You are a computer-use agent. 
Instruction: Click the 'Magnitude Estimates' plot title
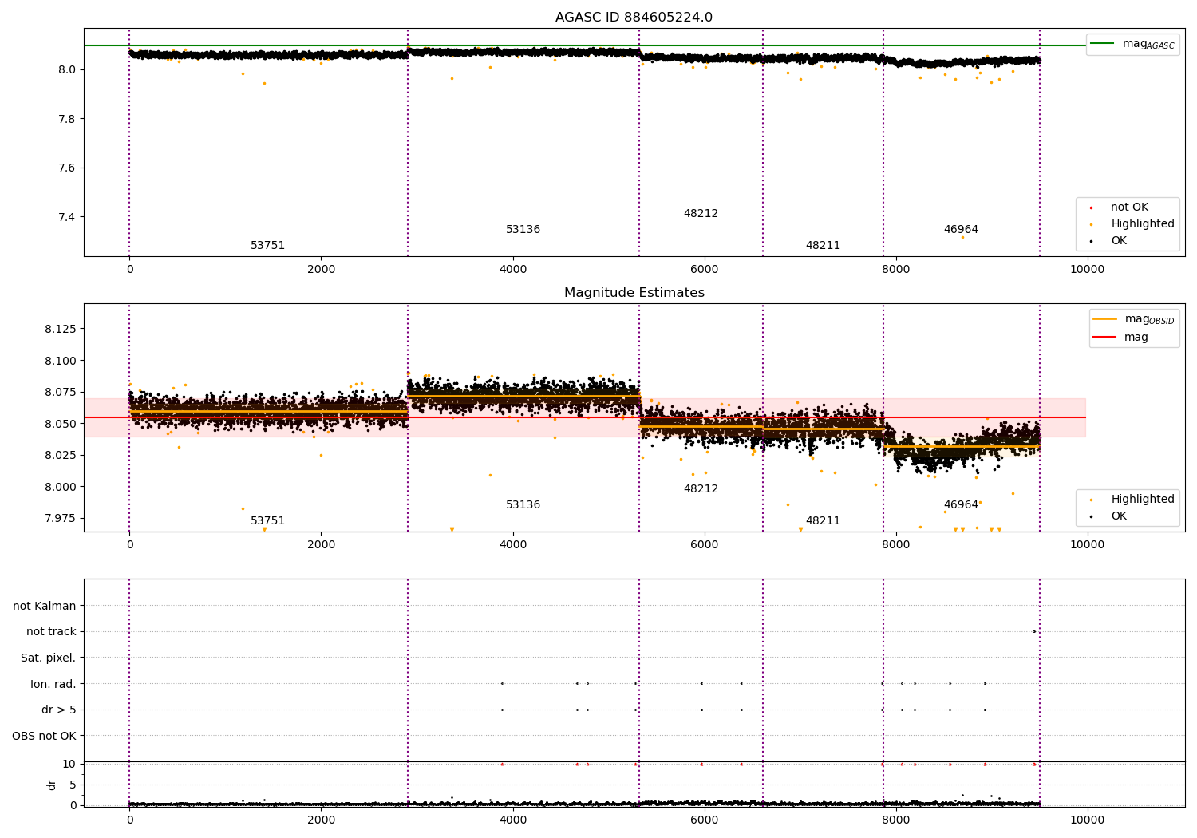[634, 293]
